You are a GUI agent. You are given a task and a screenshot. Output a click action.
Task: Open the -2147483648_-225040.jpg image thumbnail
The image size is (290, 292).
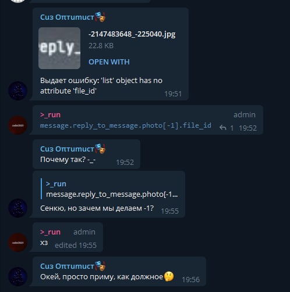pos(59,48)
